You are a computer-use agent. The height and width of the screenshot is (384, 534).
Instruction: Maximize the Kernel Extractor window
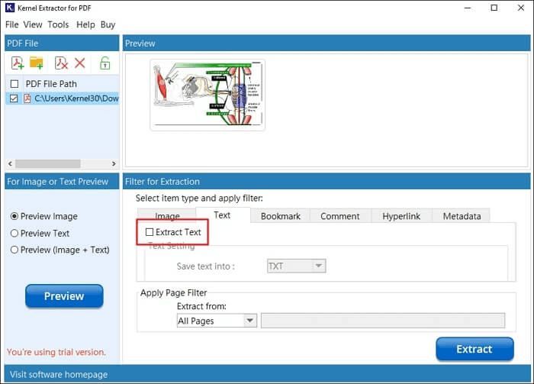pos(494,8)
